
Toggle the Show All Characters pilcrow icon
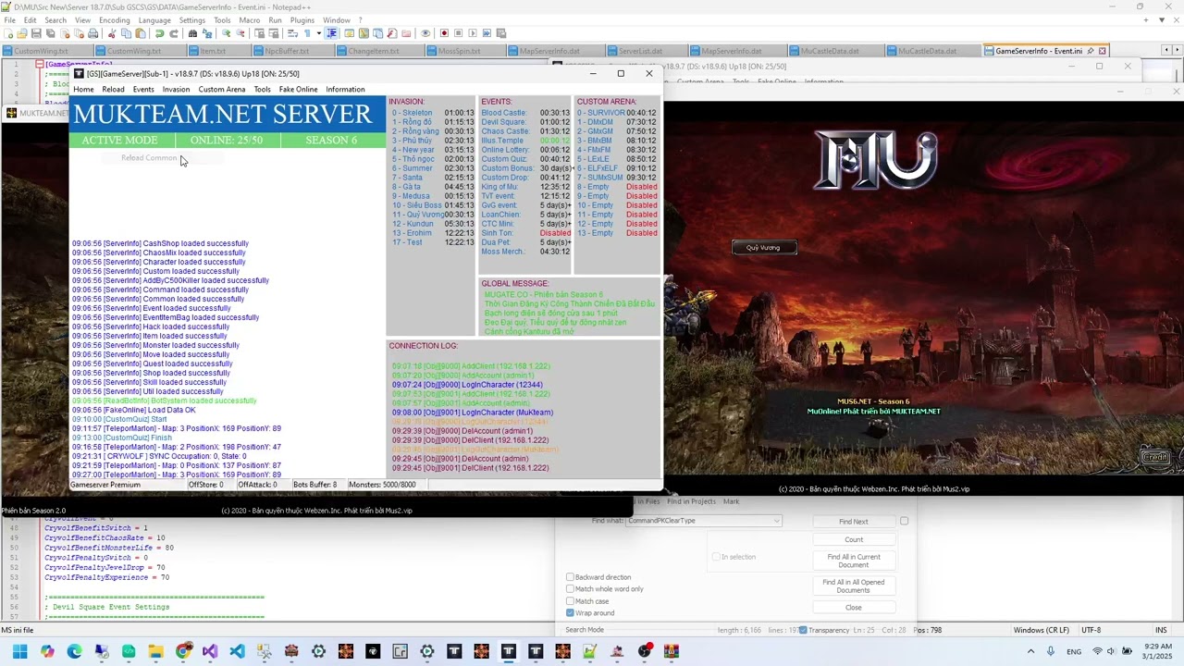point(306,33)
